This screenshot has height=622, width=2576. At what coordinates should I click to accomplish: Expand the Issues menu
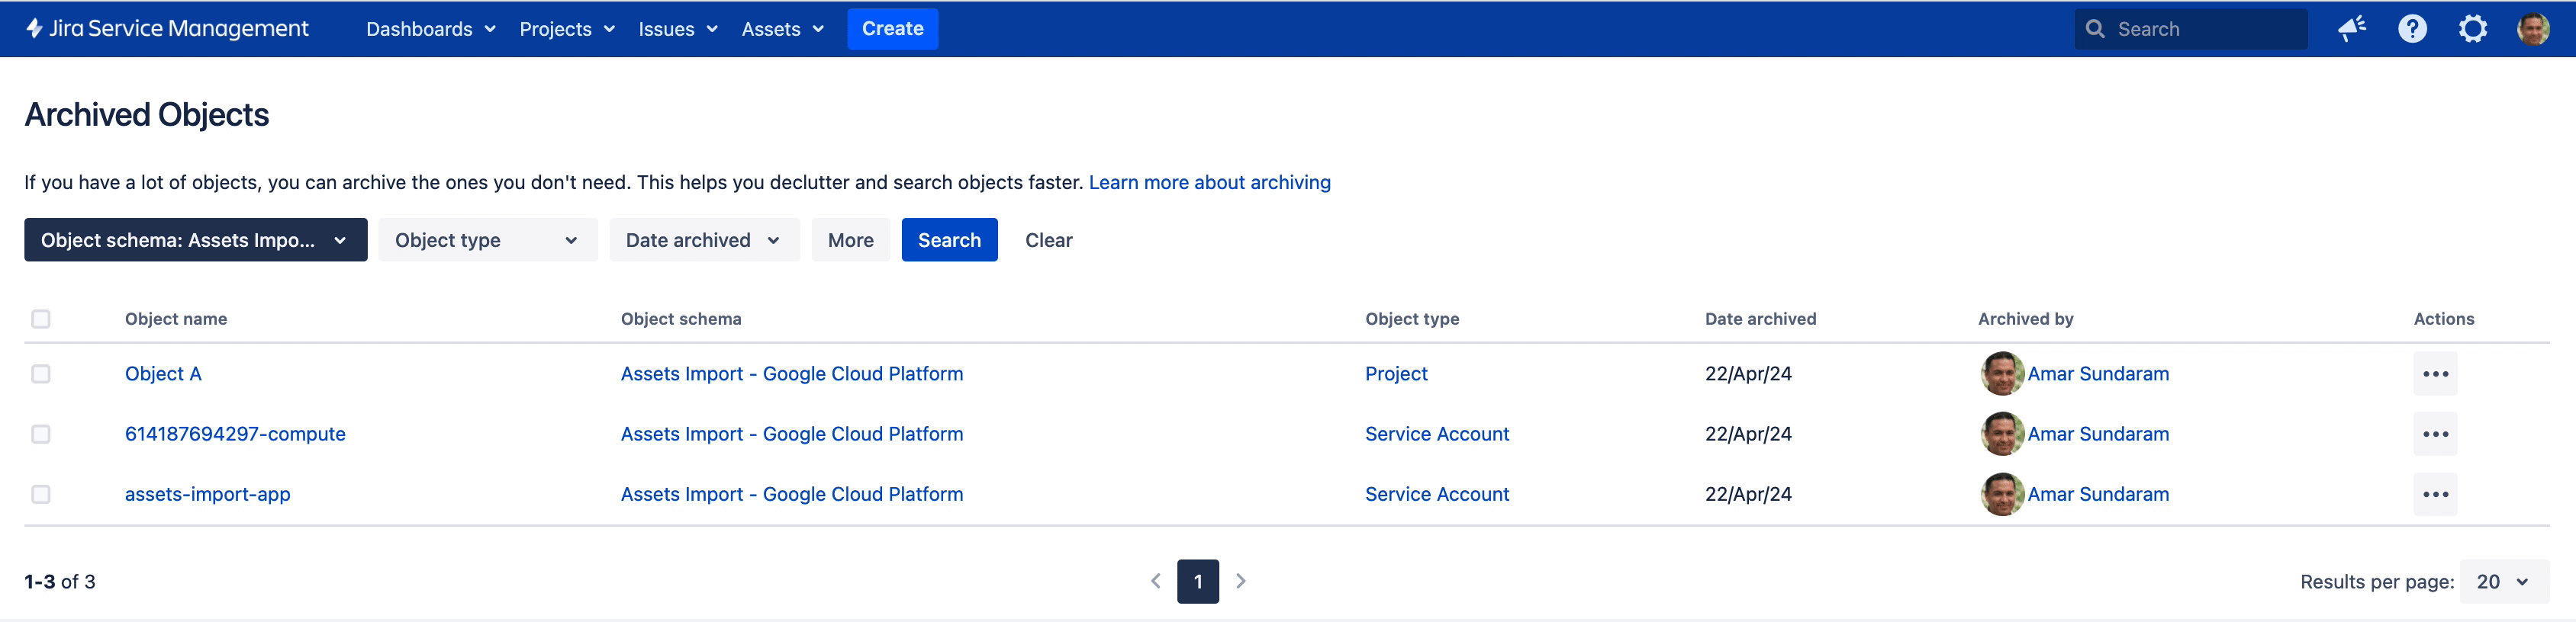click(678, 29)
